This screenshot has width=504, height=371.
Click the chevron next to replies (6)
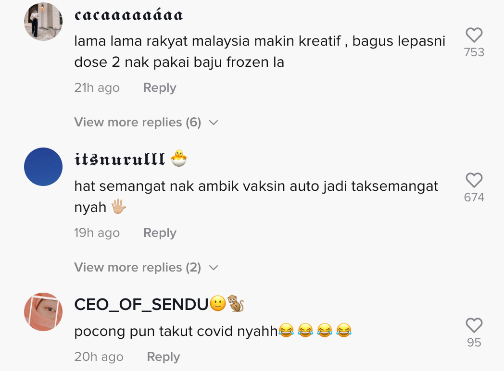click(214, 123)
